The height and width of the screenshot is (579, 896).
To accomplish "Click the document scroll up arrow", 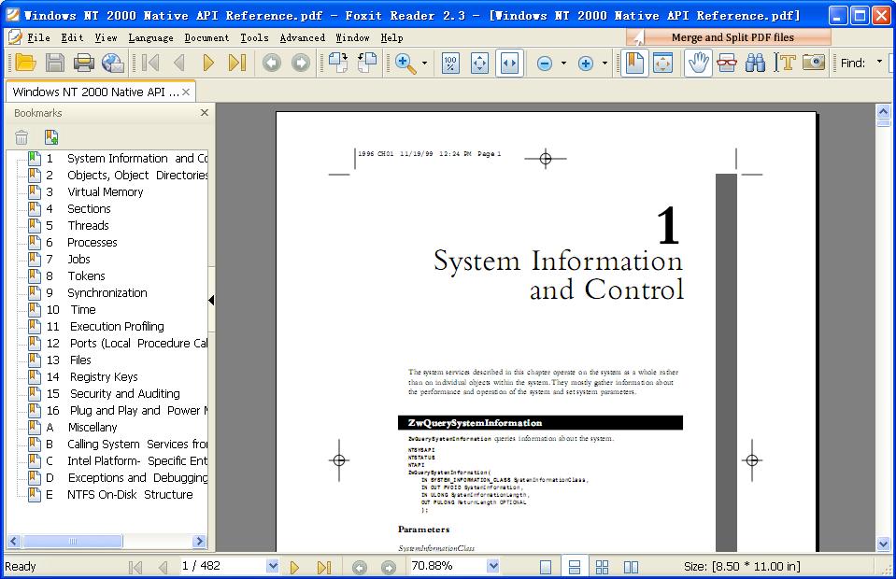I will 883,111.
